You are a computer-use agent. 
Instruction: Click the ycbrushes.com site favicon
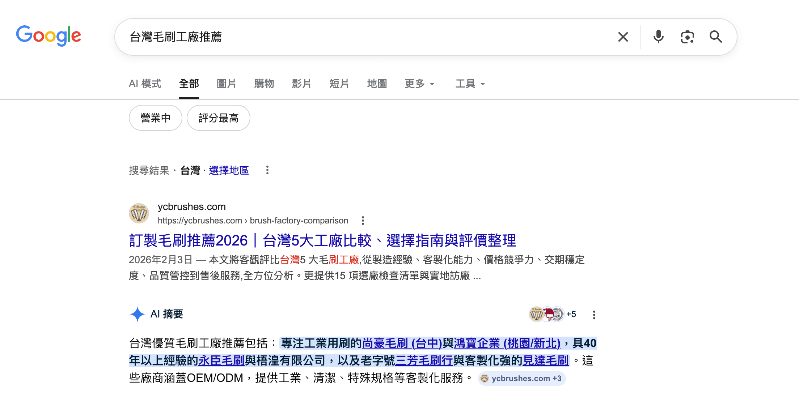point(139,213)
